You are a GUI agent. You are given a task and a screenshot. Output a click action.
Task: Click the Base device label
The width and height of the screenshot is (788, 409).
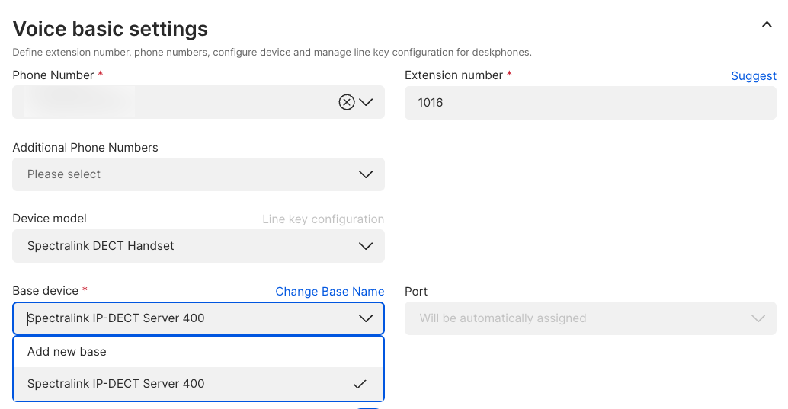click(45, 291)
